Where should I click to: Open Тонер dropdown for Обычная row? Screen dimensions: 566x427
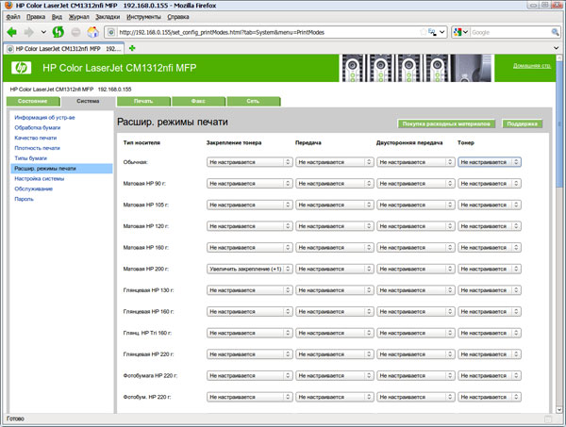[489, 162]
